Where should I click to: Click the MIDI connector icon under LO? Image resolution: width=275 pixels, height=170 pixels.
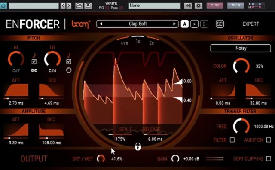point(69,70)
